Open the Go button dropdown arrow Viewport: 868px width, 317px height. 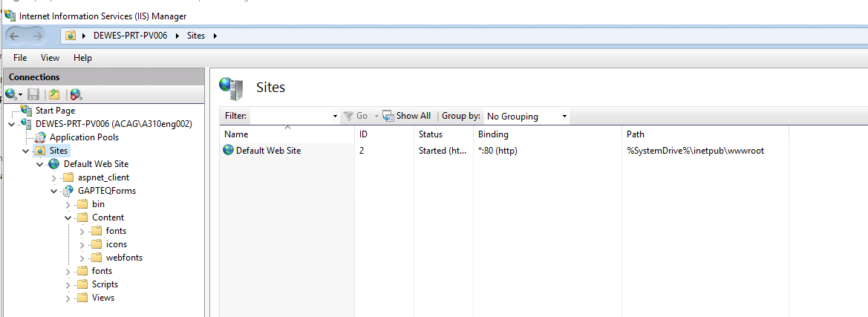click(376, 117)
